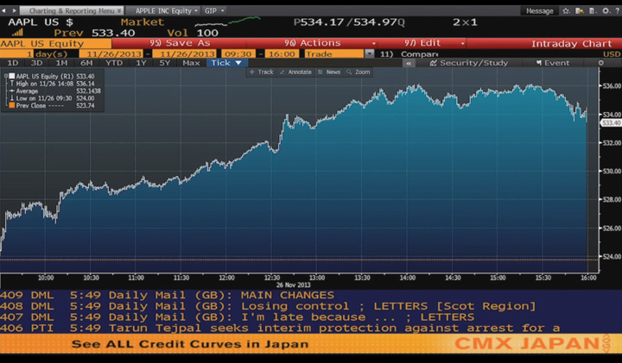Open the Security/Study panel

pos(473,63)
